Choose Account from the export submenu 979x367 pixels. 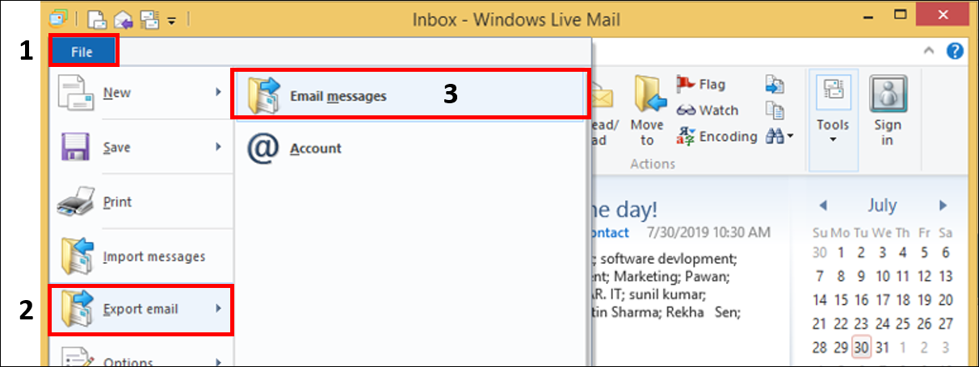point(410,148)
